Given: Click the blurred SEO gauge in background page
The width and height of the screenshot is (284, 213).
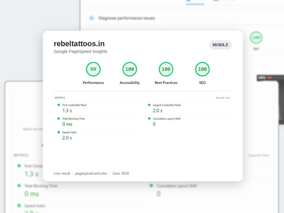Looking at the screenshot, I should (256, 38).
